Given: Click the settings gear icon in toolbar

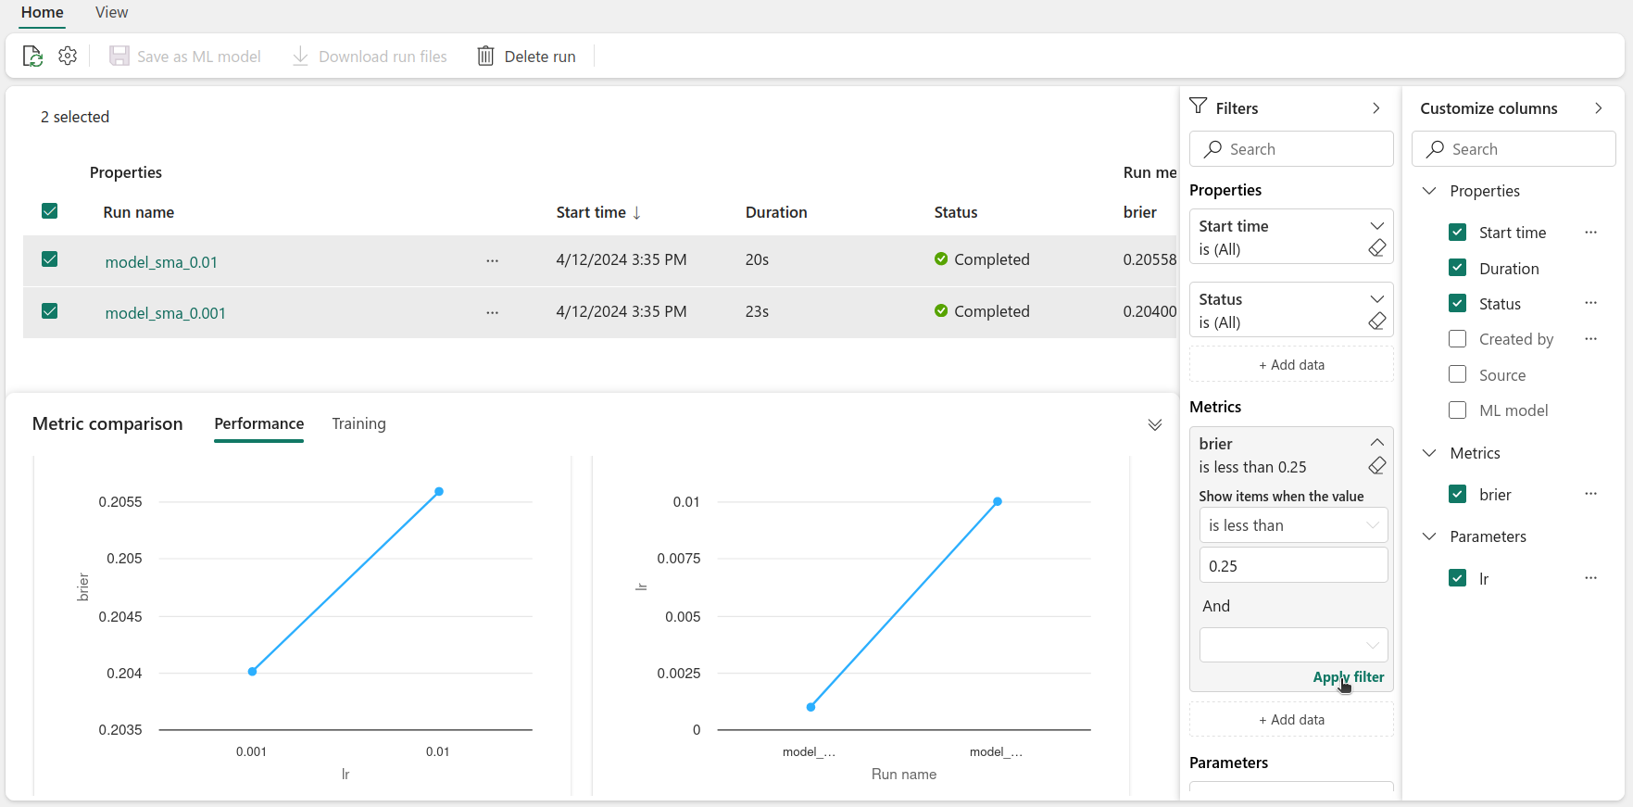Looking at the screenshot, I should coord(68,57).
